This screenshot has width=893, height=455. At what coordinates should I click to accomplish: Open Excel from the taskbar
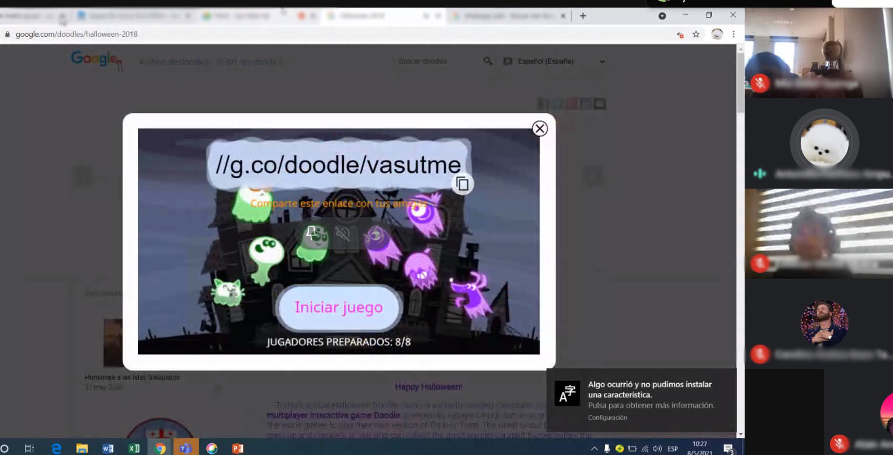[134, 448]
